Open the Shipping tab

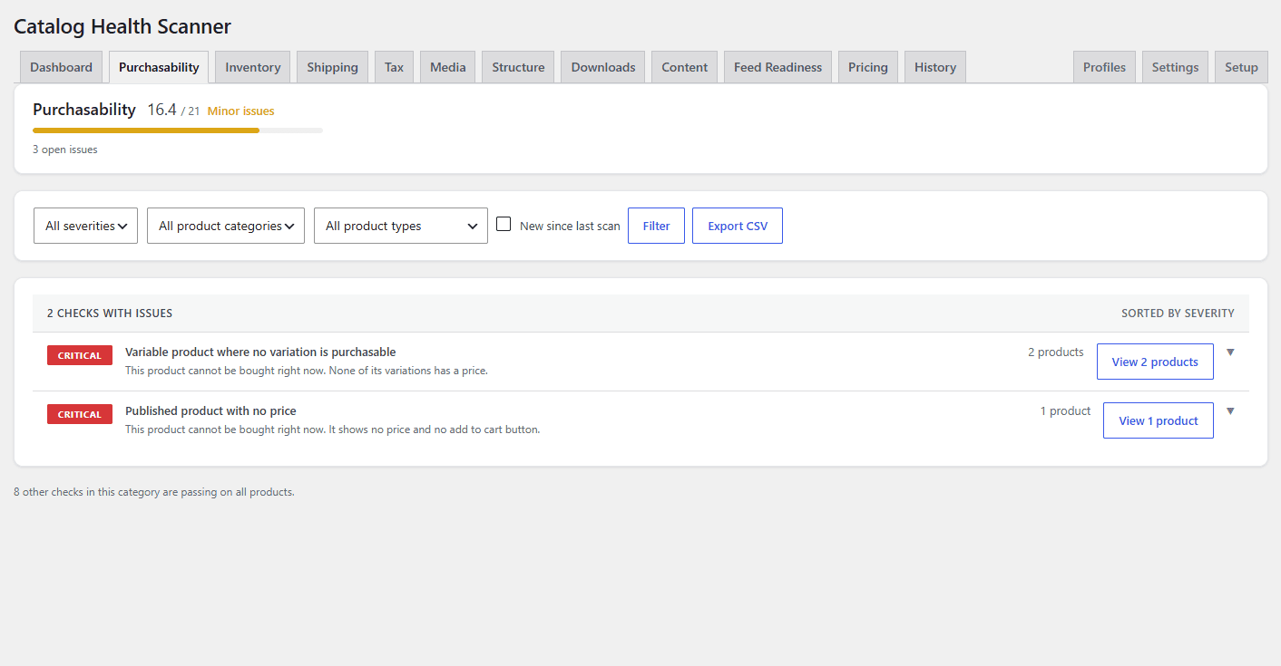332,67
